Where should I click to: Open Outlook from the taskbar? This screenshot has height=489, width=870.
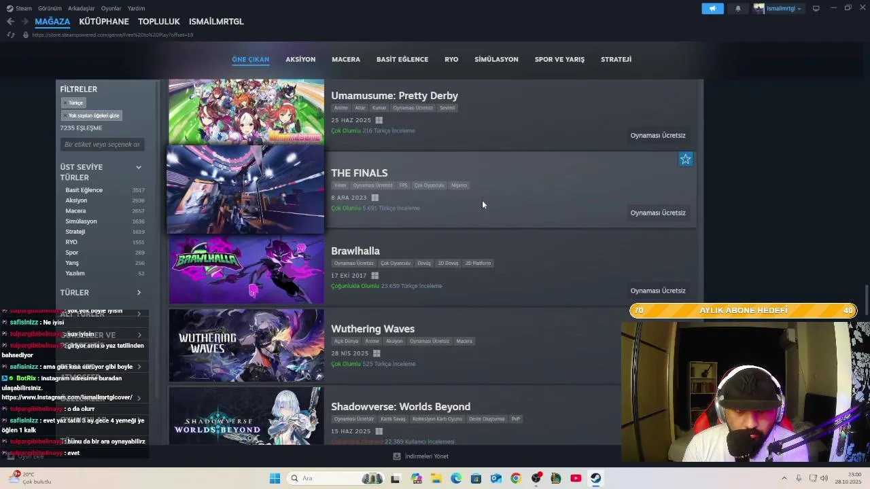point(496,478)
